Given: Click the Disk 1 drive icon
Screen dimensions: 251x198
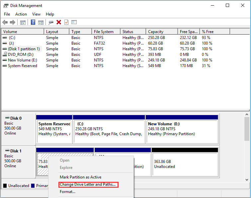Looking at the screenshot, I should pos(7,150).
